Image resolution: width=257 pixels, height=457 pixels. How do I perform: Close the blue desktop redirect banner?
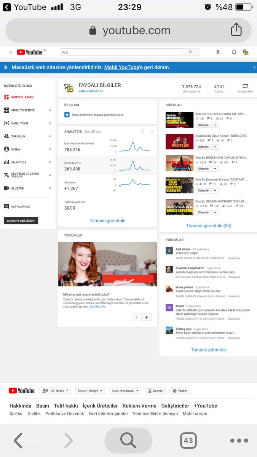[254, 67]
